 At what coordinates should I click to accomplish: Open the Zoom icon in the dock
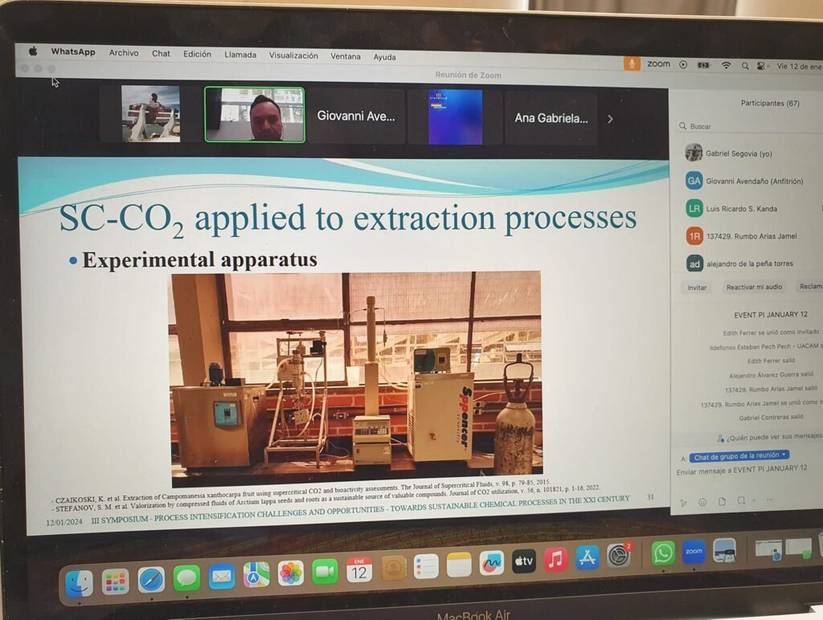694,552
